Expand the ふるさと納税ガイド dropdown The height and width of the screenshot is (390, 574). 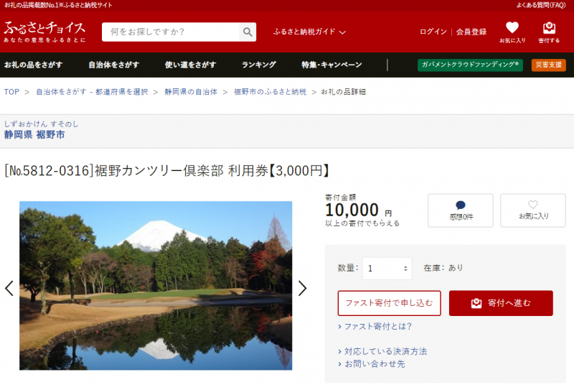tap(309, 32)
